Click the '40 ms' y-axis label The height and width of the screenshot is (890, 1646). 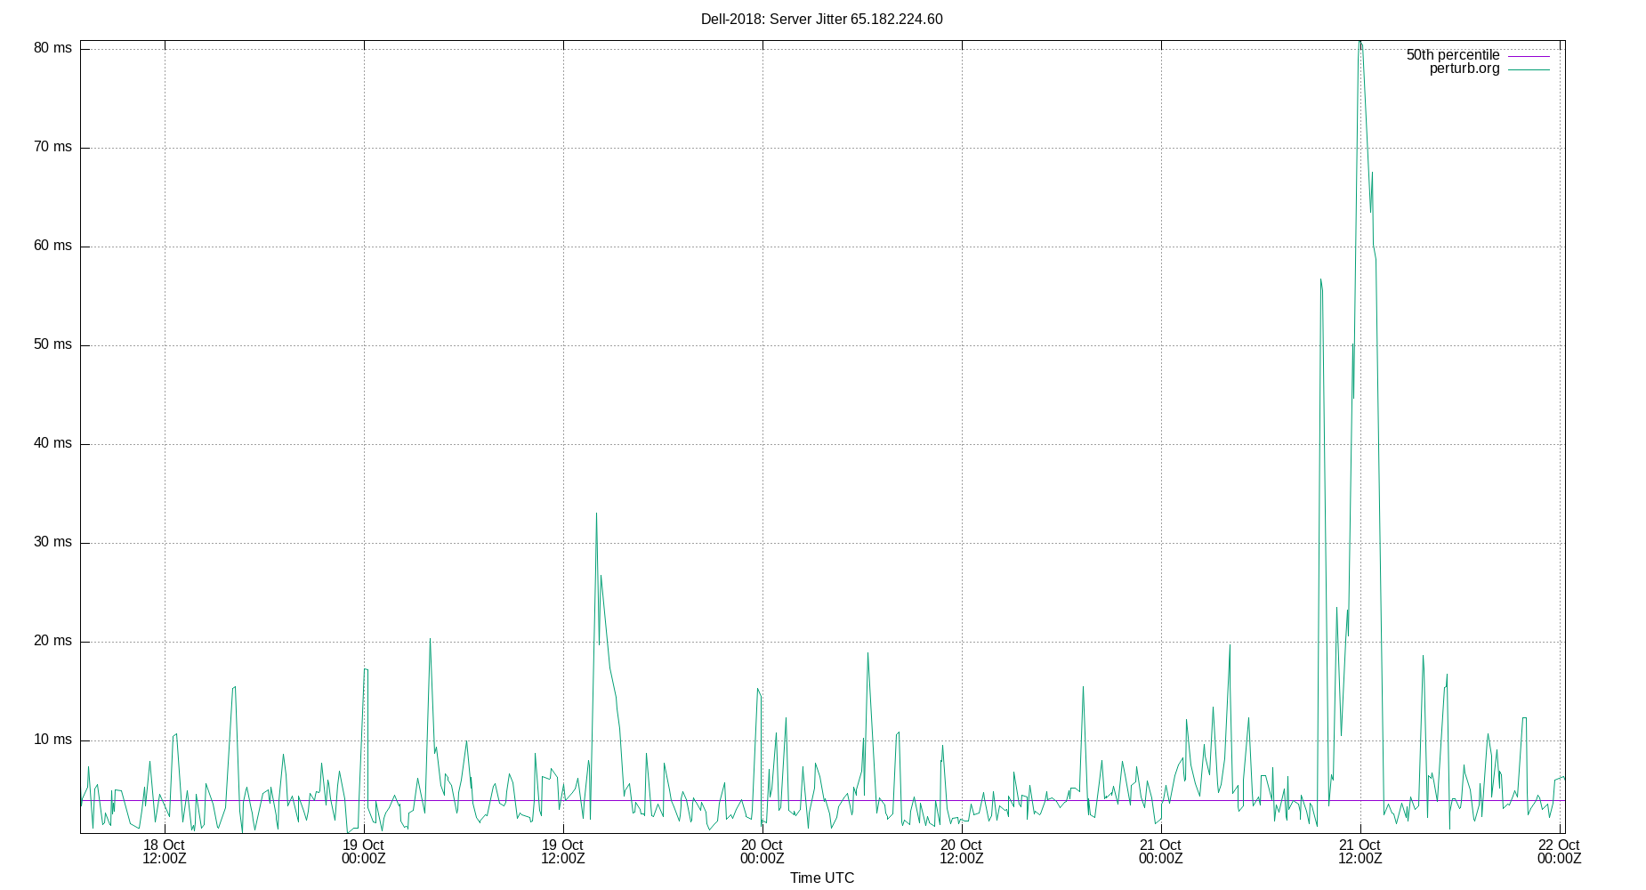(x=52, y=443)
